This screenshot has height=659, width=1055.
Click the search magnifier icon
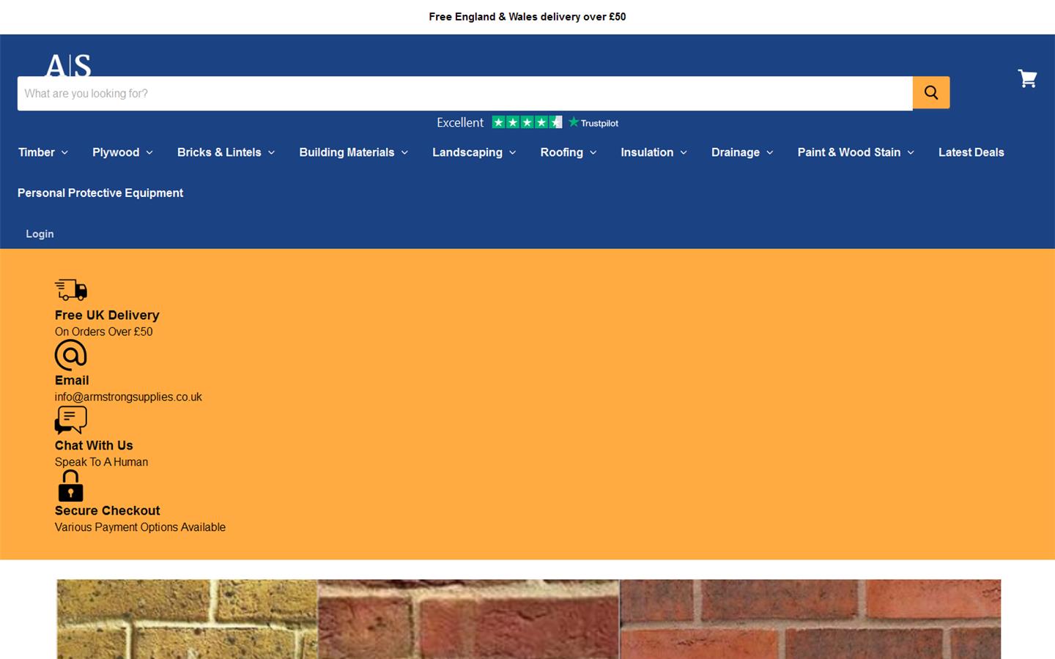(x=930, y=92)
